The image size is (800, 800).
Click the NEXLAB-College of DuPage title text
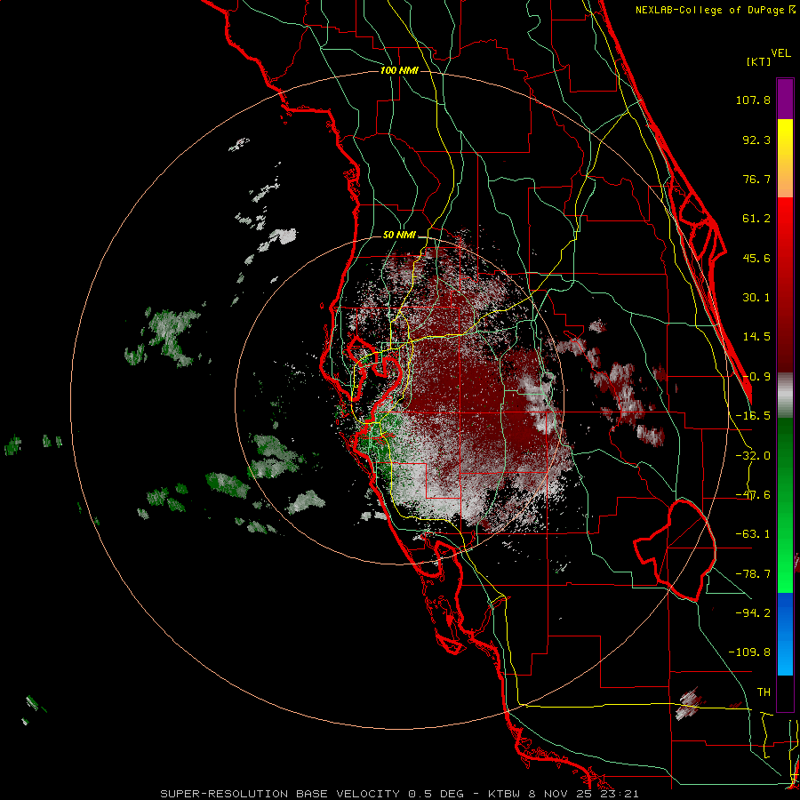click(710, 10)
